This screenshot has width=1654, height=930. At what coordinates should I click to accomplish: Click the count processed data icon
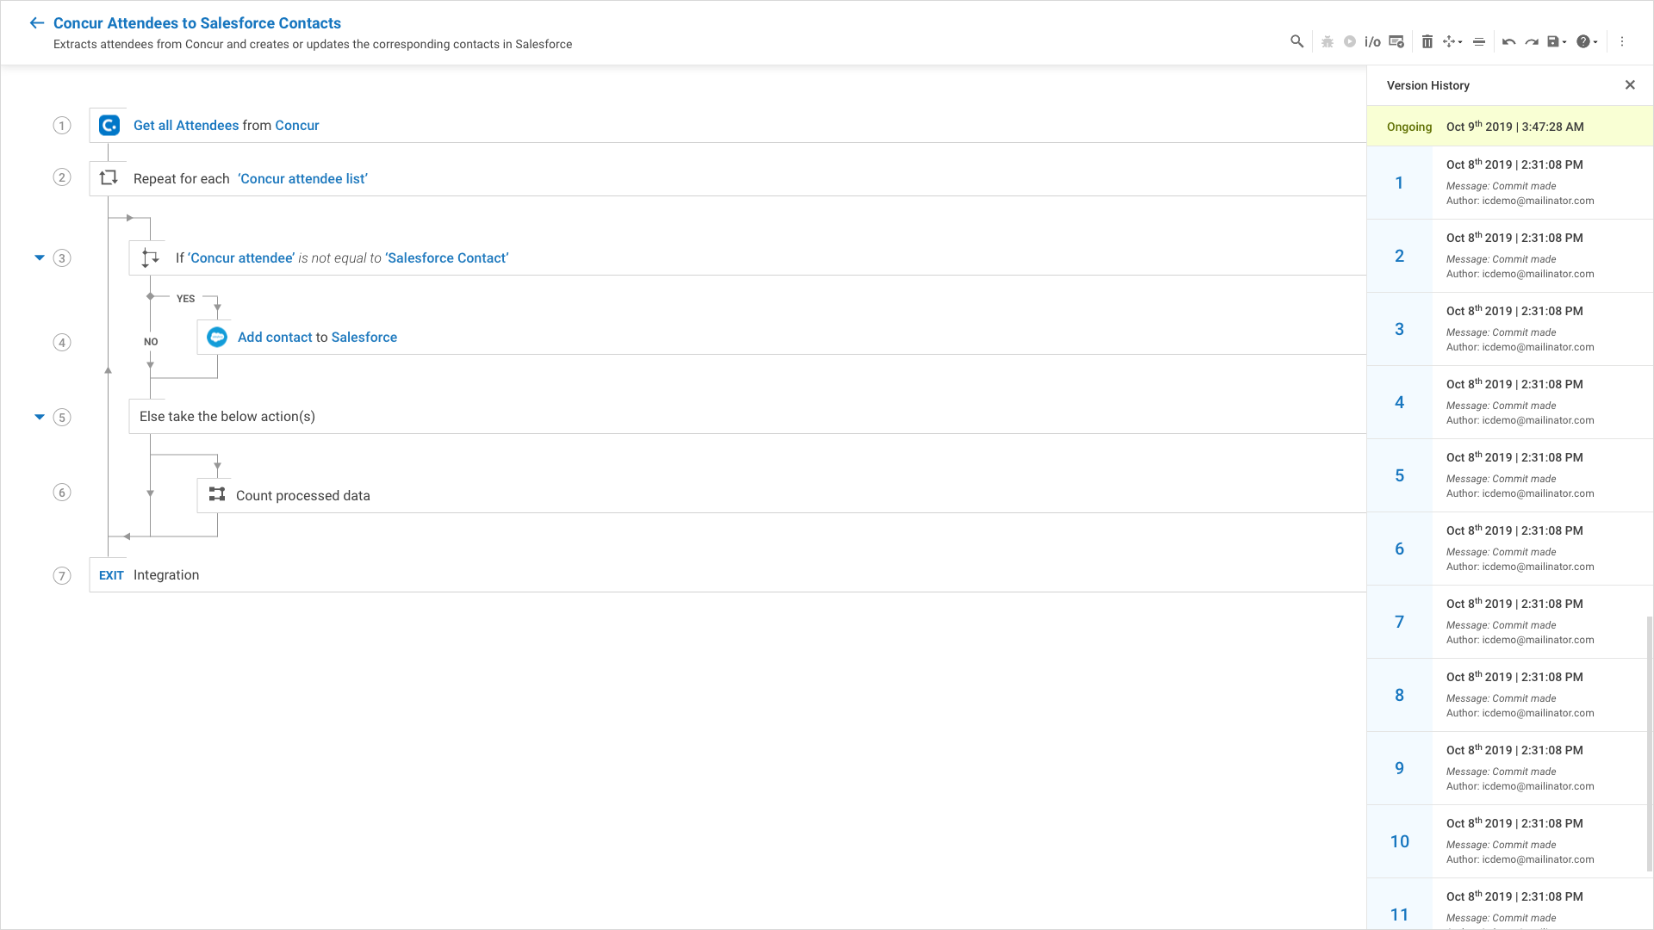pos(217,495)
